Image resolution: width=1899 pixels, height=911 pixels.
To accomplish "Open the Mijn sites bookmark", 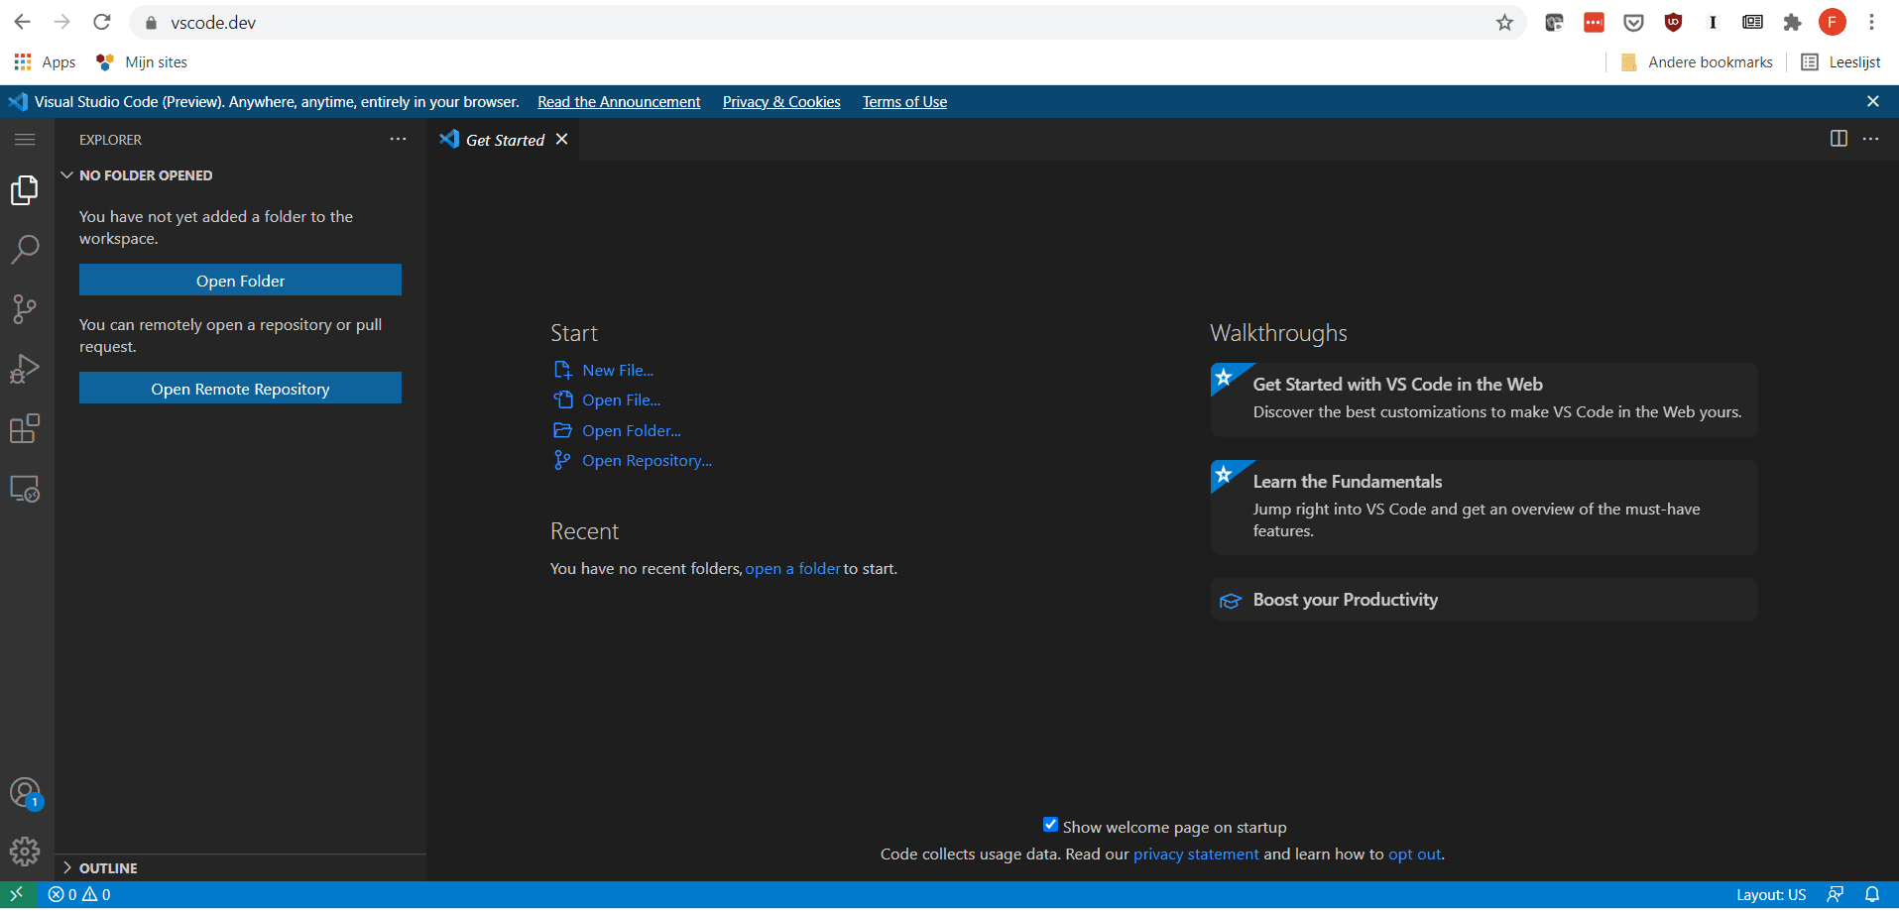I will (142, 61).
